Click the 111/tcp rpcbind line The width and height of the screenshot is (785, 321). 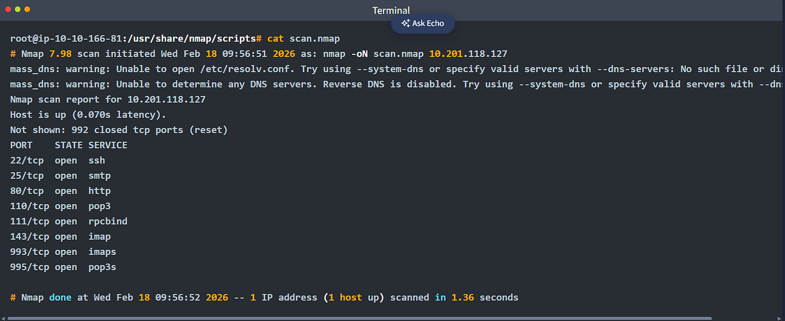pyautogui.click(x=69, y=221)
